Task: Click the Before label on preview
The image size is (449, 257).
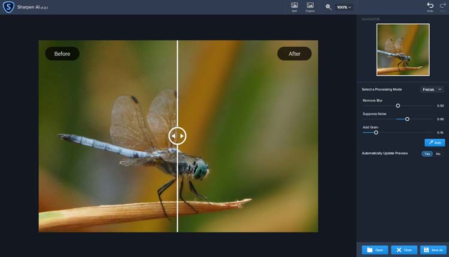Action: pyautogui.click(x=62, y=54)
